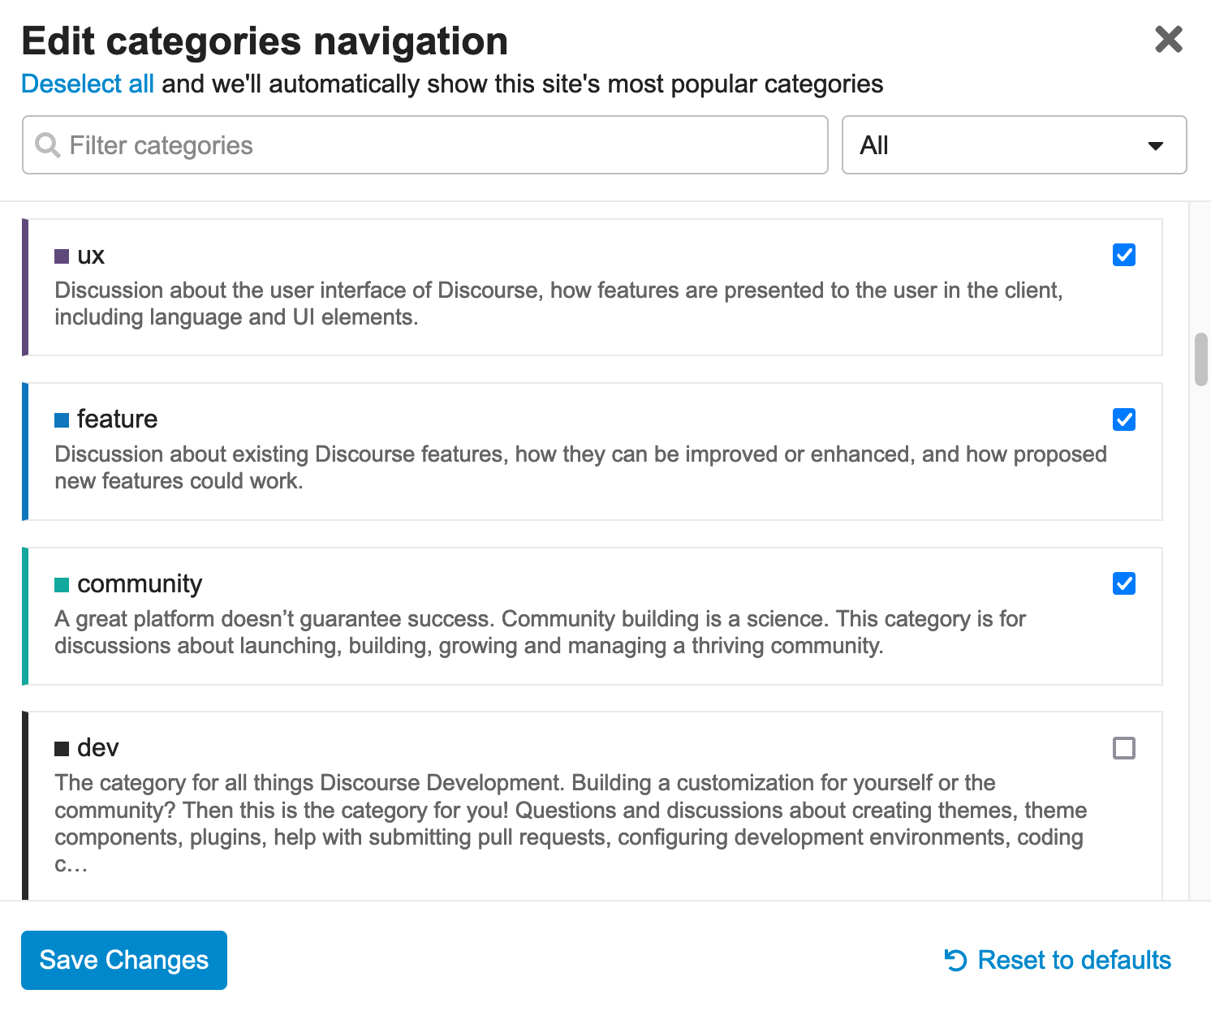Select the dev category name
Viewport: 1211px width, 1011px height.
click(98, 748)
